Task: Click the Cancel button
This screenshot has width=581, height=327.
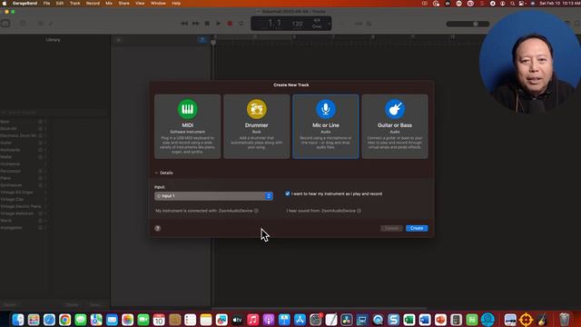Action: tap(391, 228)
